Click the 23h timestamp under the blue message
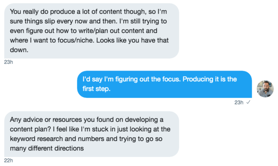The image size is (278, 166). [x=239, y=103]
